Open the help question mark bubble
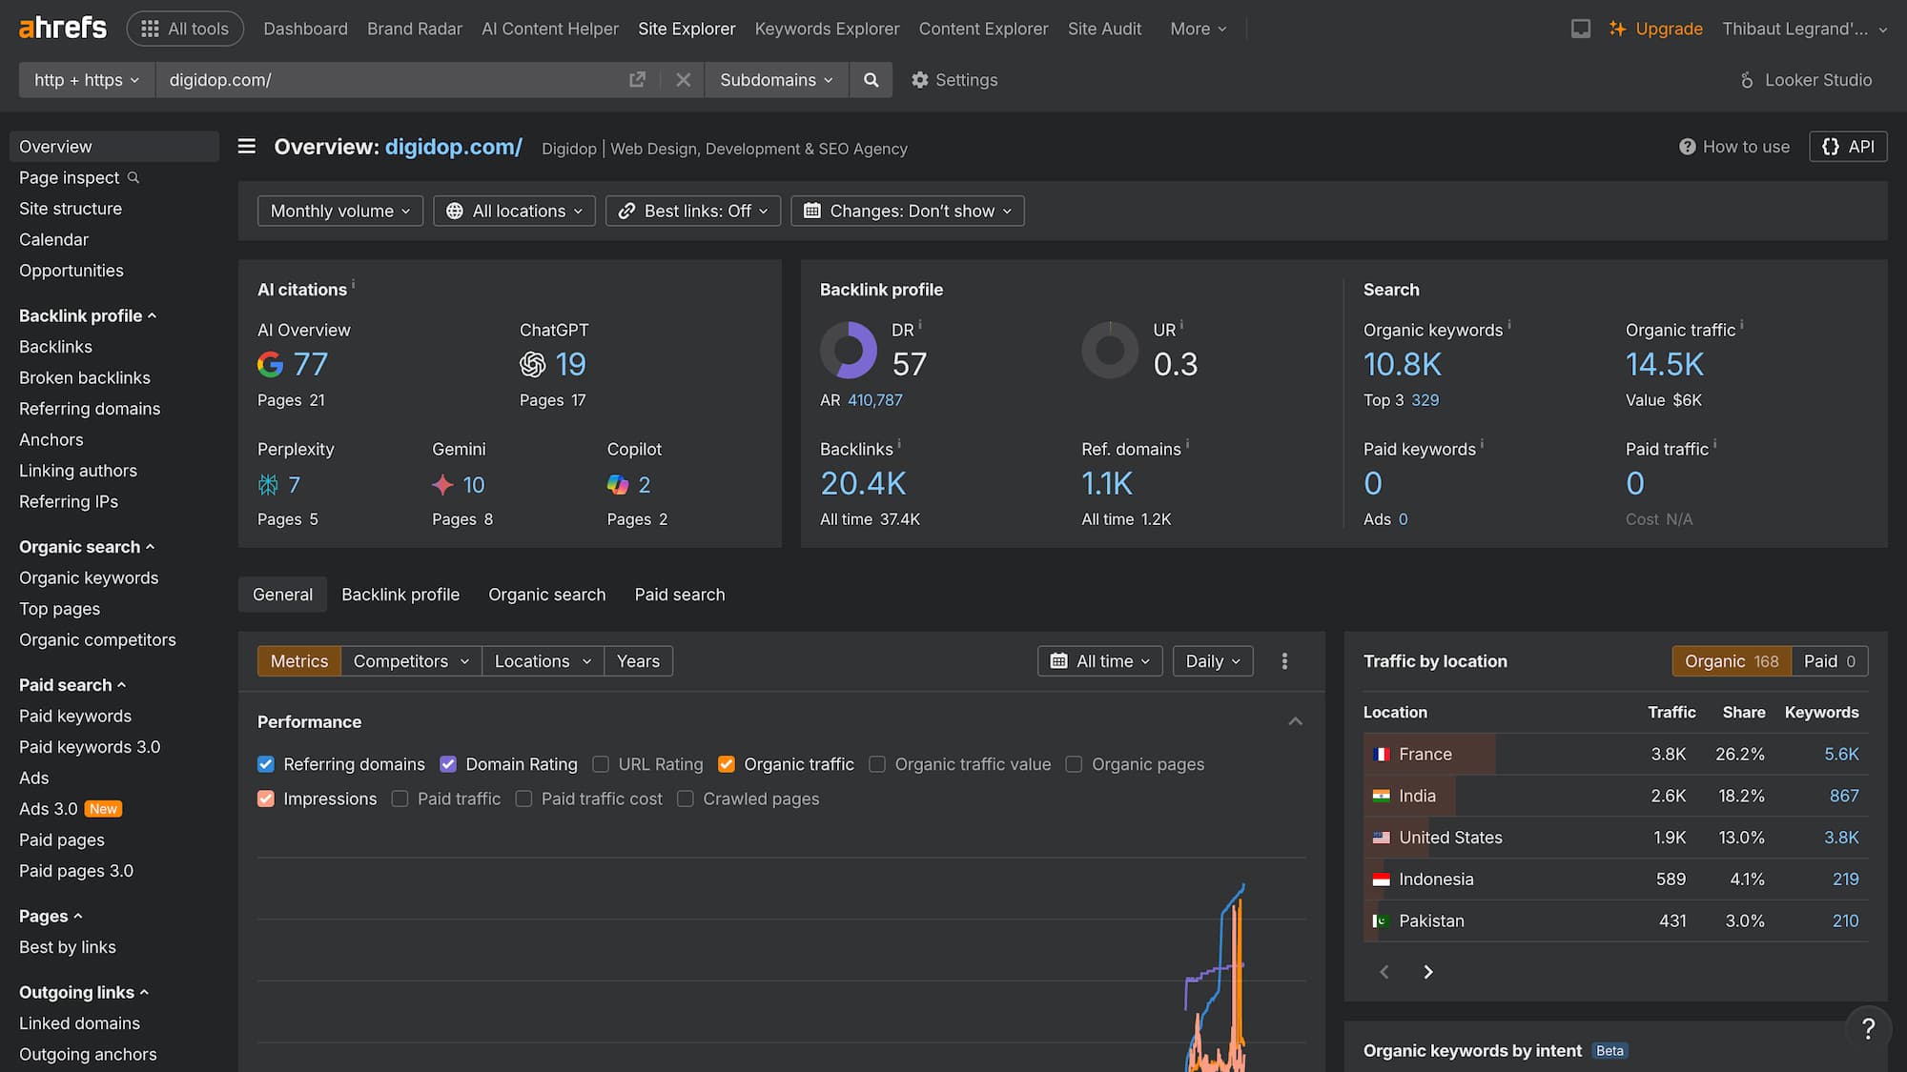The height and width of the screenshot is (1072, 1907). 1868,1028
